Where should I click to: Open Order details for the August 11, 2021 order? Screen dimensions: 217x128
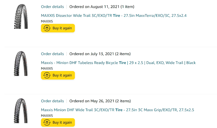pyautogui.click(x=52, y=7)
